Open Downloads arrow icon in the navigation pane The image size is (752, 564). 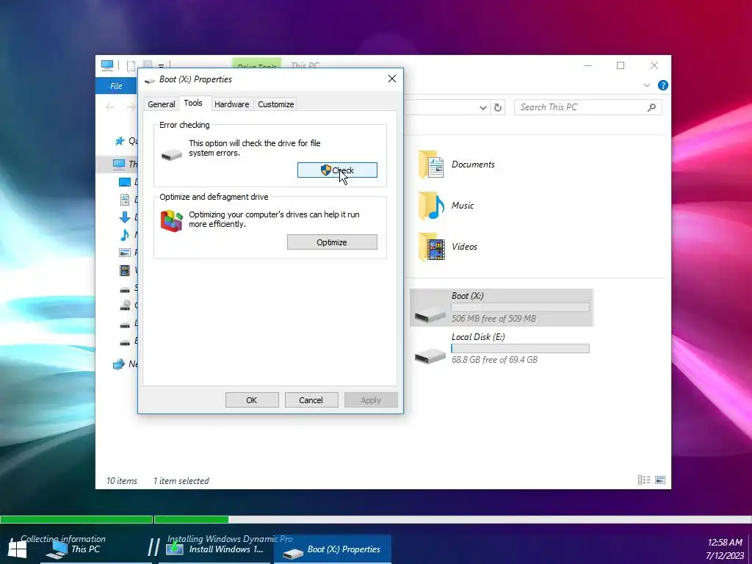[x=125, y=217]
